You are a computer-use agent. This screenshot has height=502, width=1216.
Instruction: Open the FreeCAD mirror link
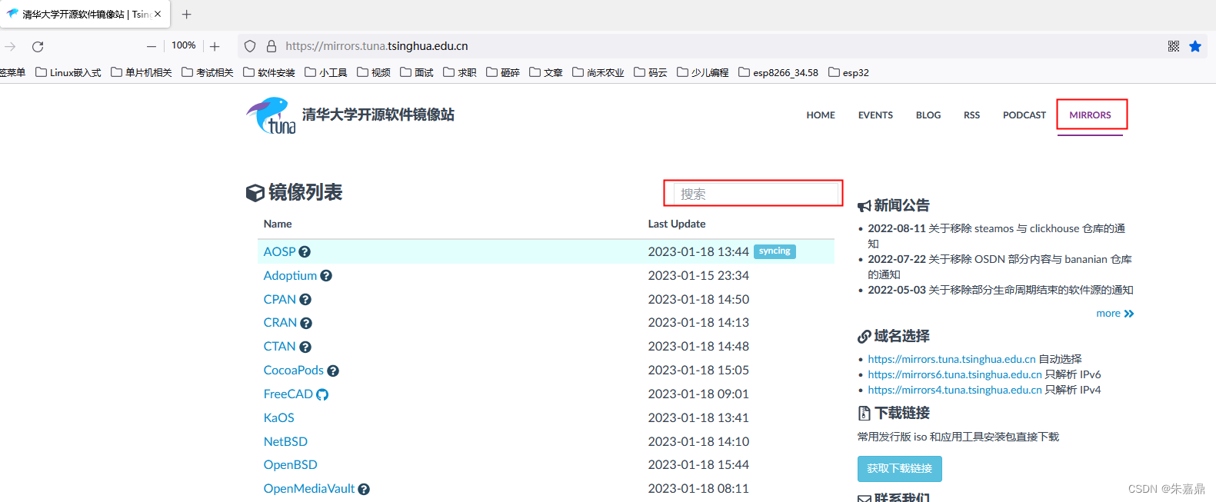coord(288,394)
